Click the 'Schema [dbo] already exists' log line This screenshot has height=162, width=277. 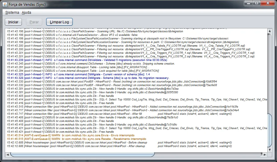(x=91, y=64)
